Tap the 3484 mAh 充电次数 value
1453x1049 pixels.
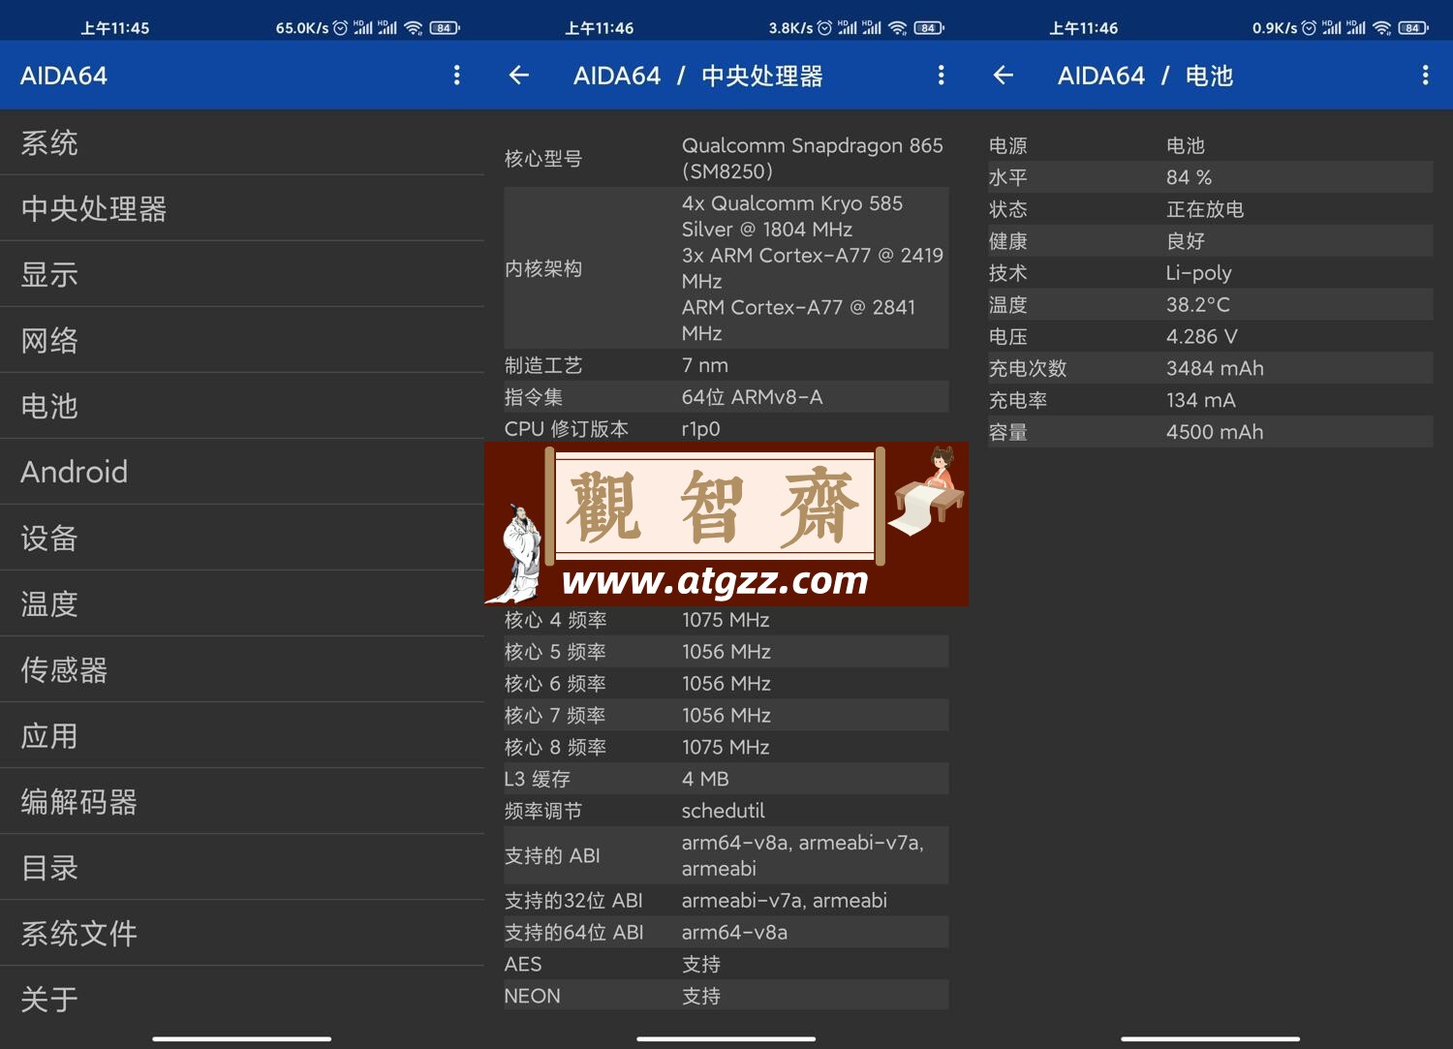point(1215,369)
